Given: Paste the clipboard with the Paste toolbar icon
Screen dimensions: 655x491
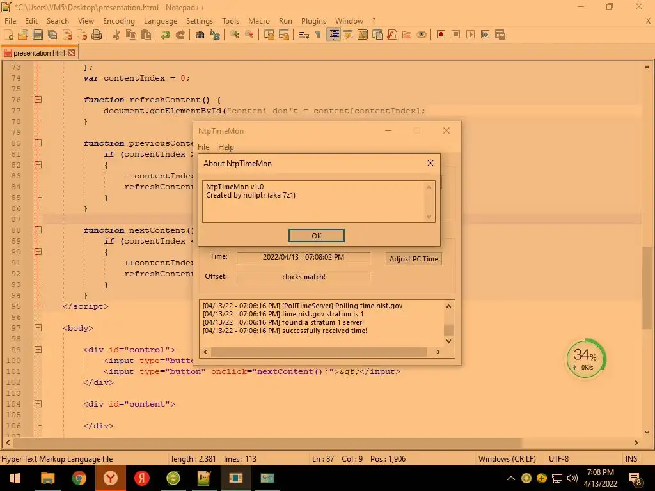Looking at the screenshot, I should tap(146, 35).
